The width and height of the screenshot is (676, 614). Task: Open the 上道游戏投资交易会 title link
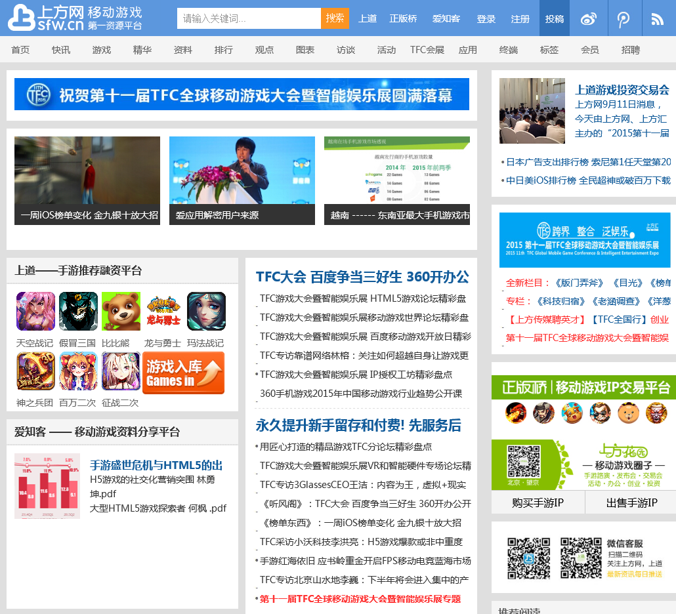(622, 90)
